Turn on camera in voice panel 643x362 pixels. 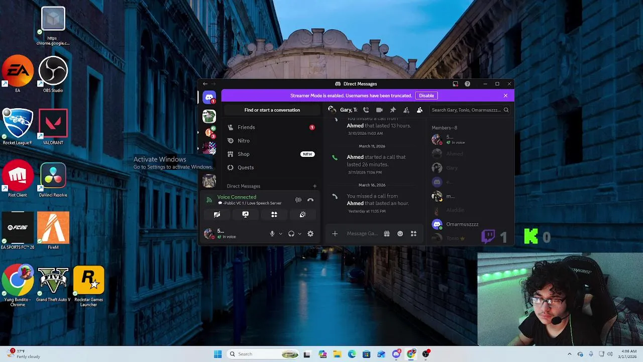(217, 214)
